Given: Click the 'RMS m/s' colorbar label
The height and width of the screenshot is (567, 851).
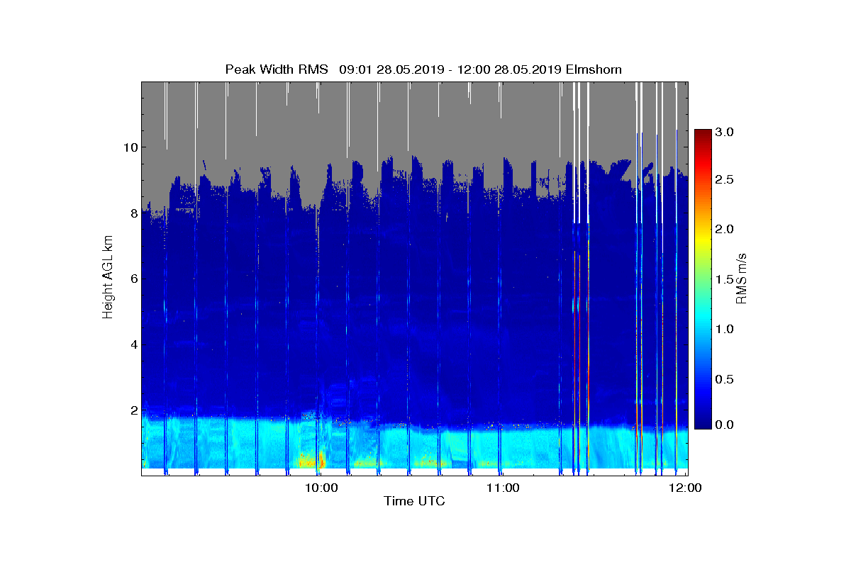Looking at the screenshot, I should (741, 279).
